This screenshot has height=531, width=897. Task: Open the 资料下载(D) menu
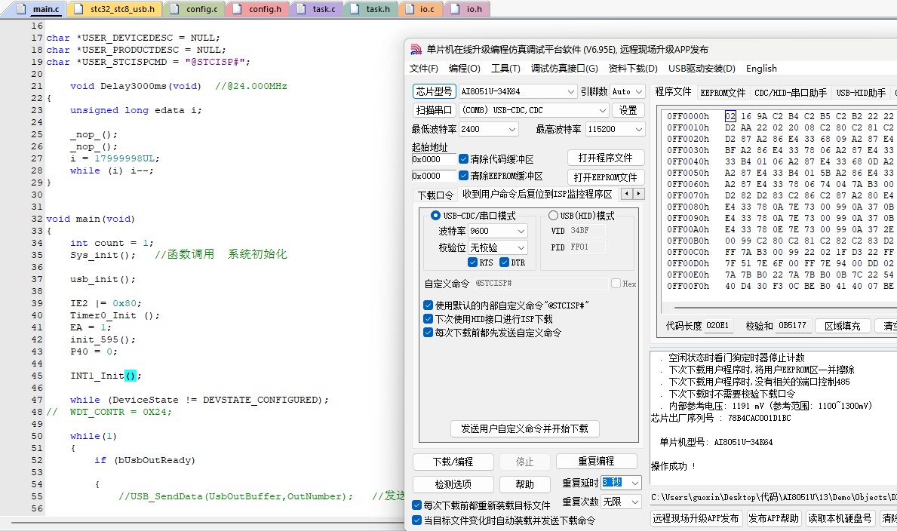pos(633,69)
